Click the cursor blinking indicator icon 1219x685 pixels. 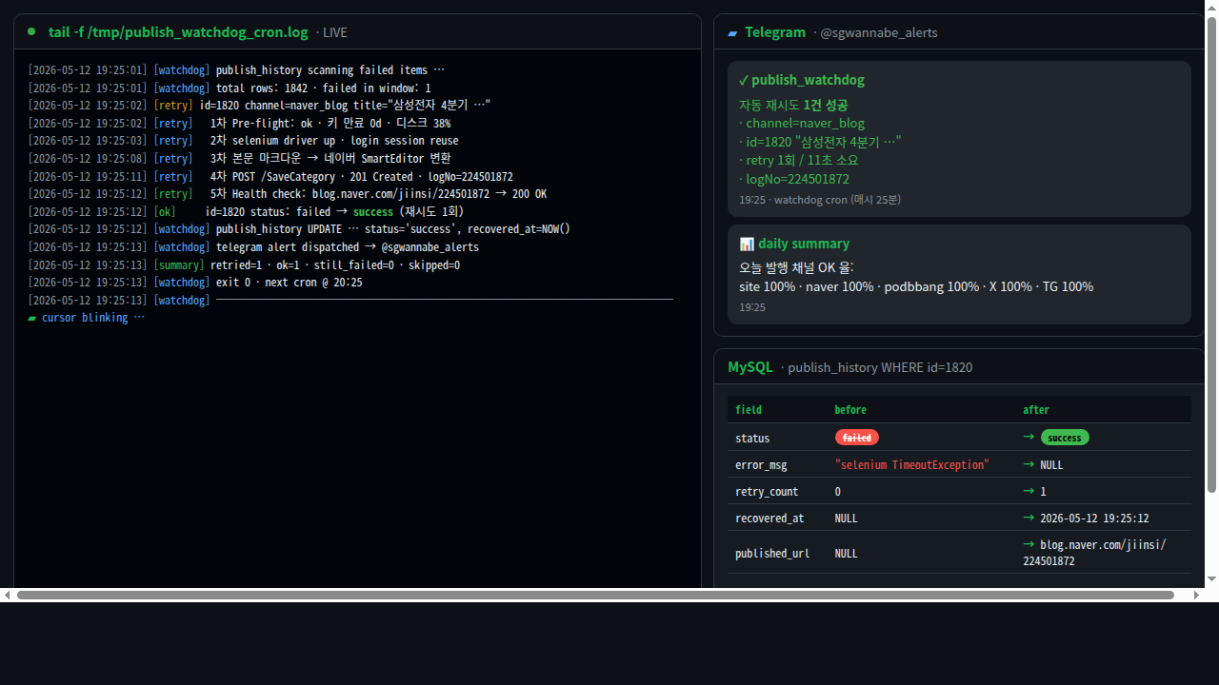[x=32, y=318]
